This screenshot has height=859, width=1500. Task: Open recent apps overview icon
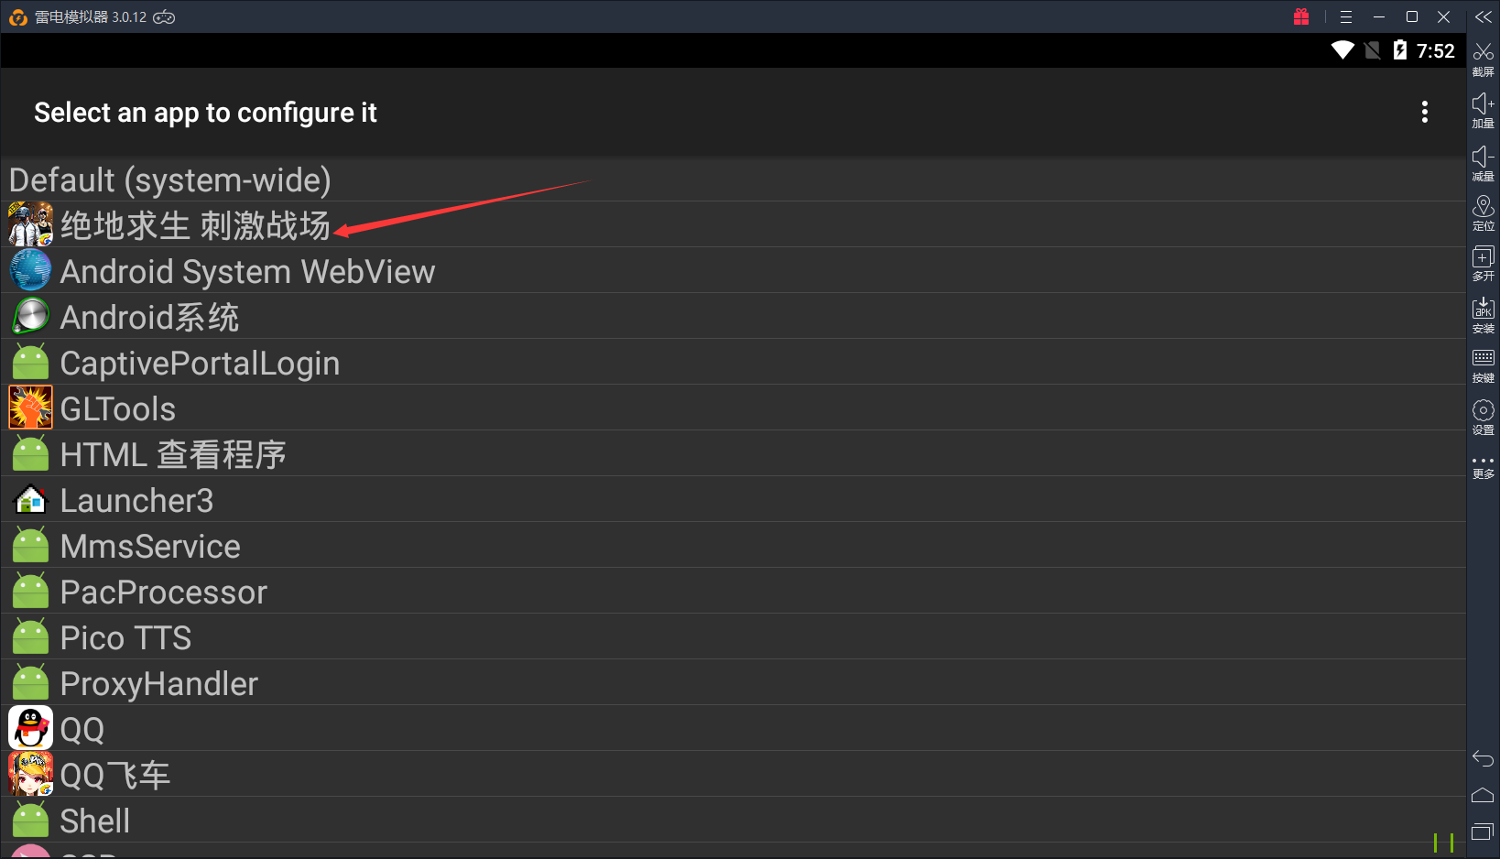[x=1483, y=832]
